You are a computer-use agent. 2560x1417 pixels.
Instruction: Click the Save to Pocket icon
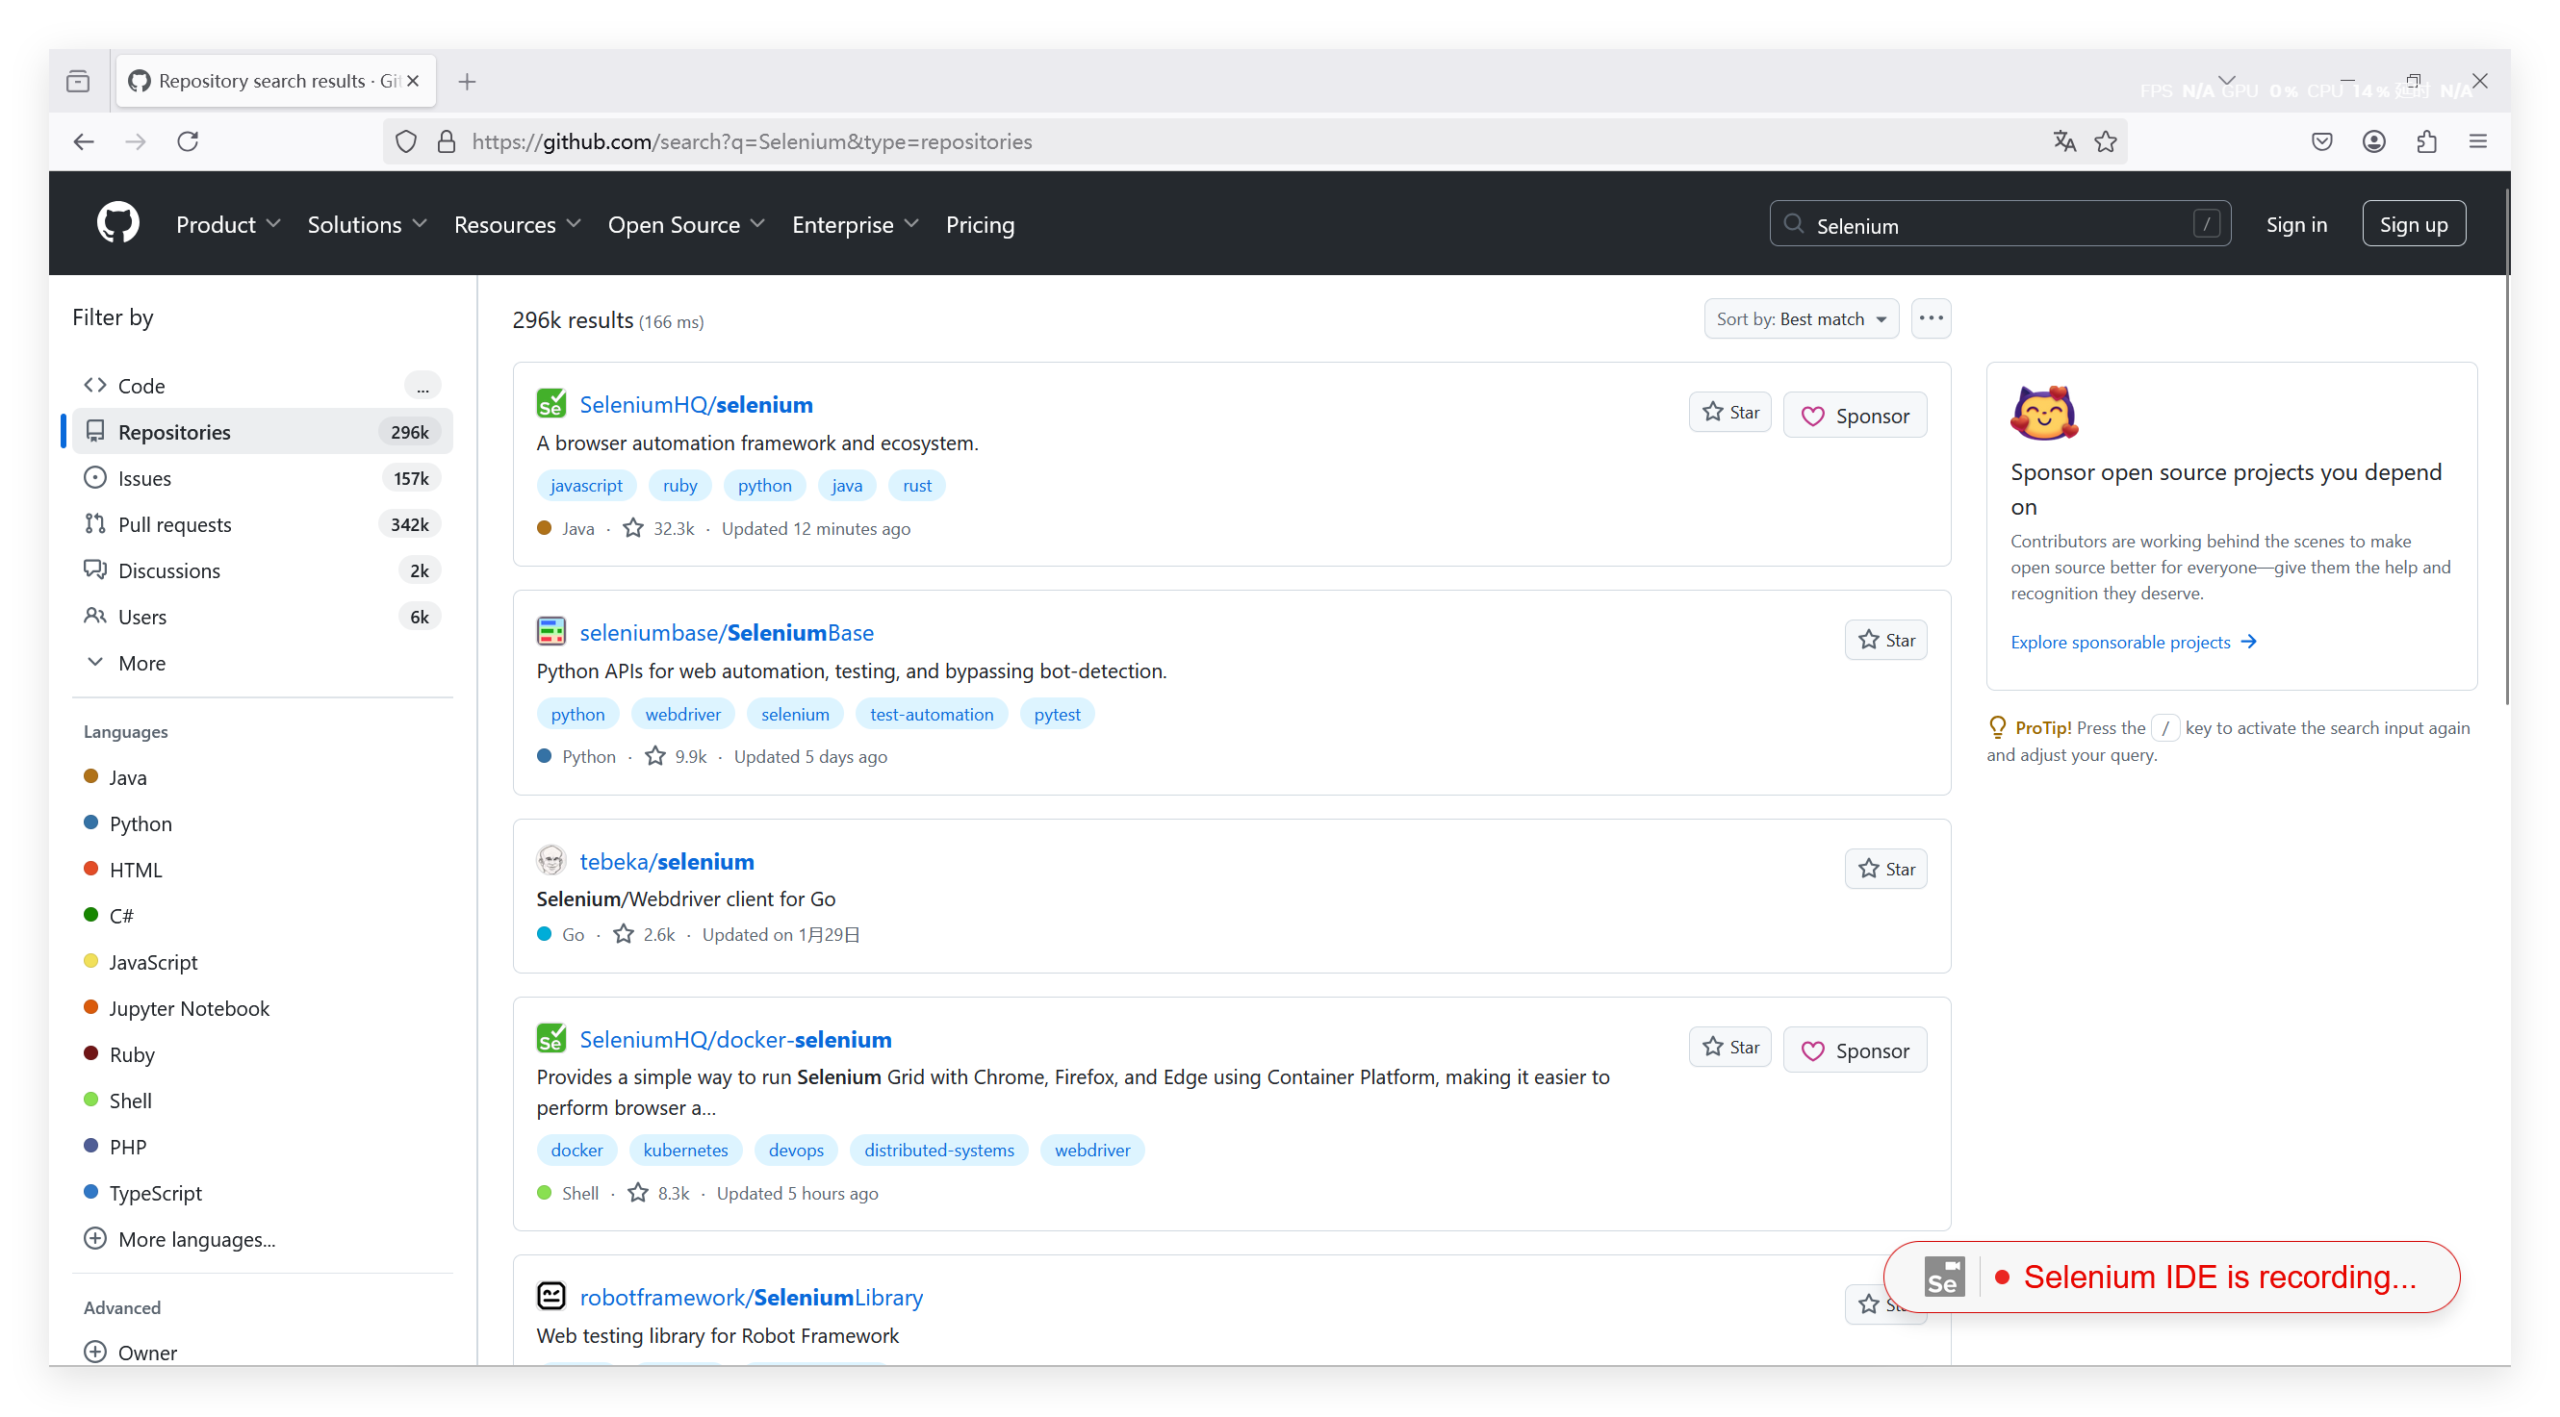2321,142
